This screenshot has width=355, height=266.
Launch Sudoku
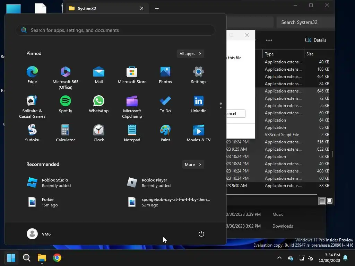tap(32, 133)
